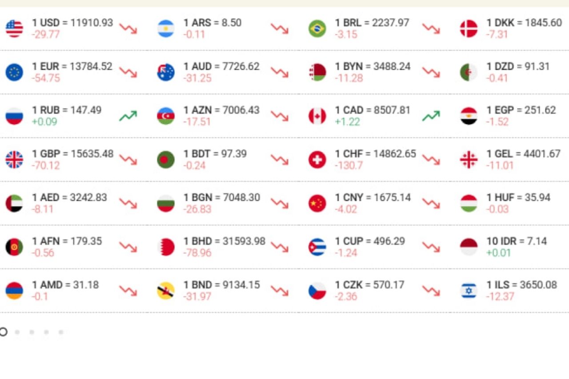Click the United States flag icon
The height and width of the screenshot is (379, 569).
[14, 28]
